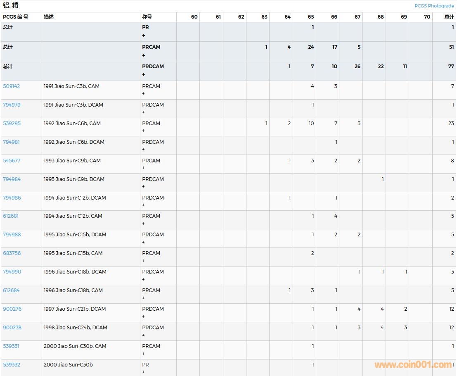Click coin number 794979 link
This screenshot has height=376, width=457.
(12, 105)
